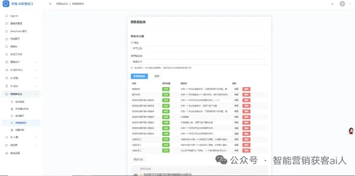This screenshot has width=355, height=176.
Task: Click the 提示词 column header
Action: (184, 84)
